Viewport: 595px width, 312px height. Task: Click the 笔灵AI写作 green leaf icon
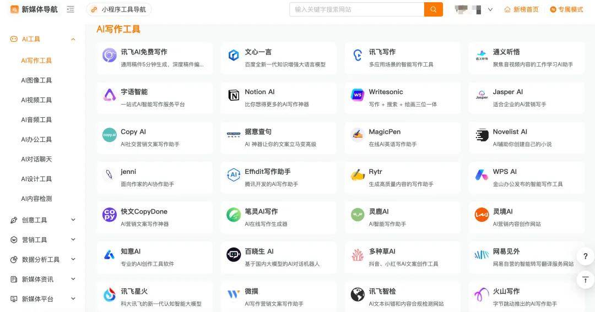234,215
